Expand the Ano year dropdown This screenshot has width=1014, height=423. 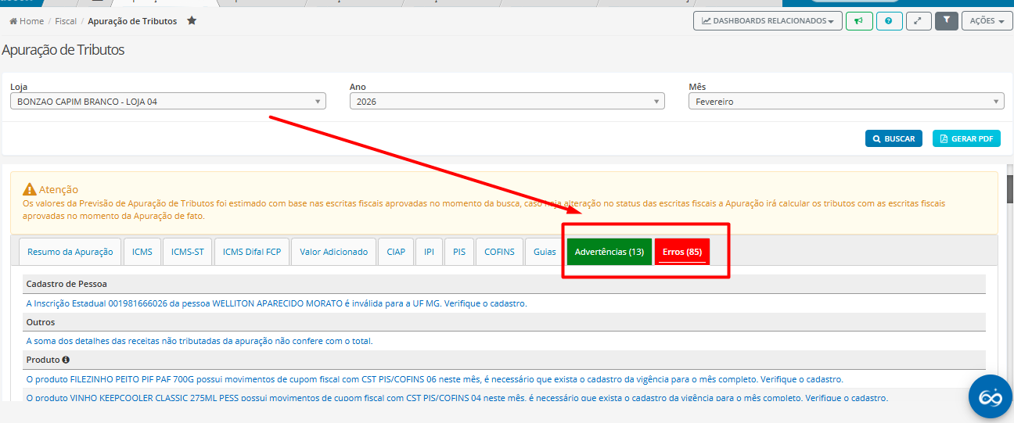[506, 102]
